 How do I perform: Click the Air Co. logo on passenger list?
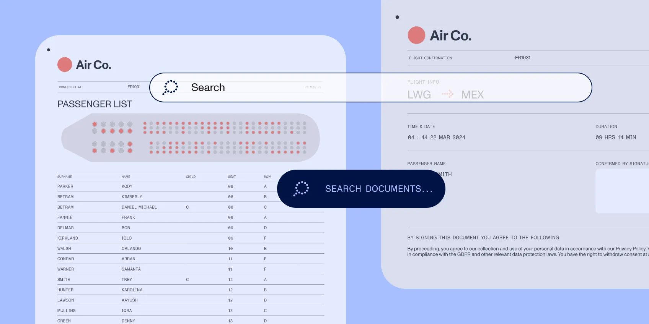(x=84, y=65)
